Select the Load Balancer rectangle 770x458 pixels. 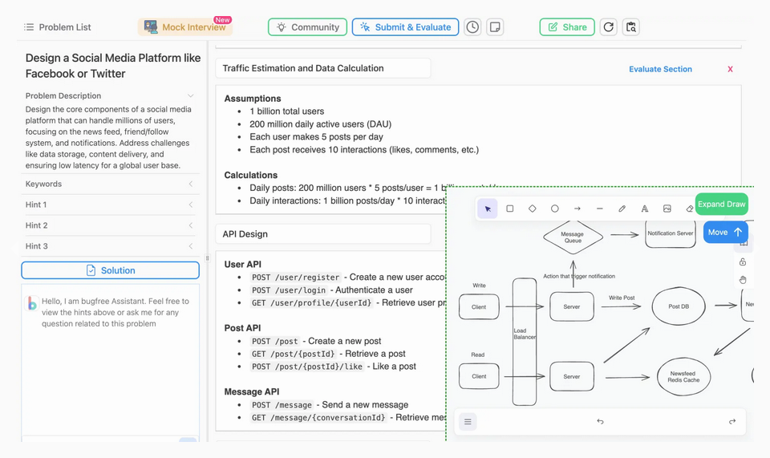click(x=524, y=342)
